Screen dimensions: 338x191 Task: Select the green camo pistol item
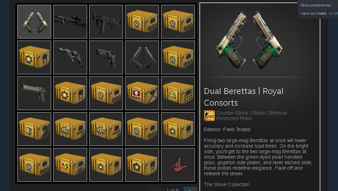[x=106, y=57]
